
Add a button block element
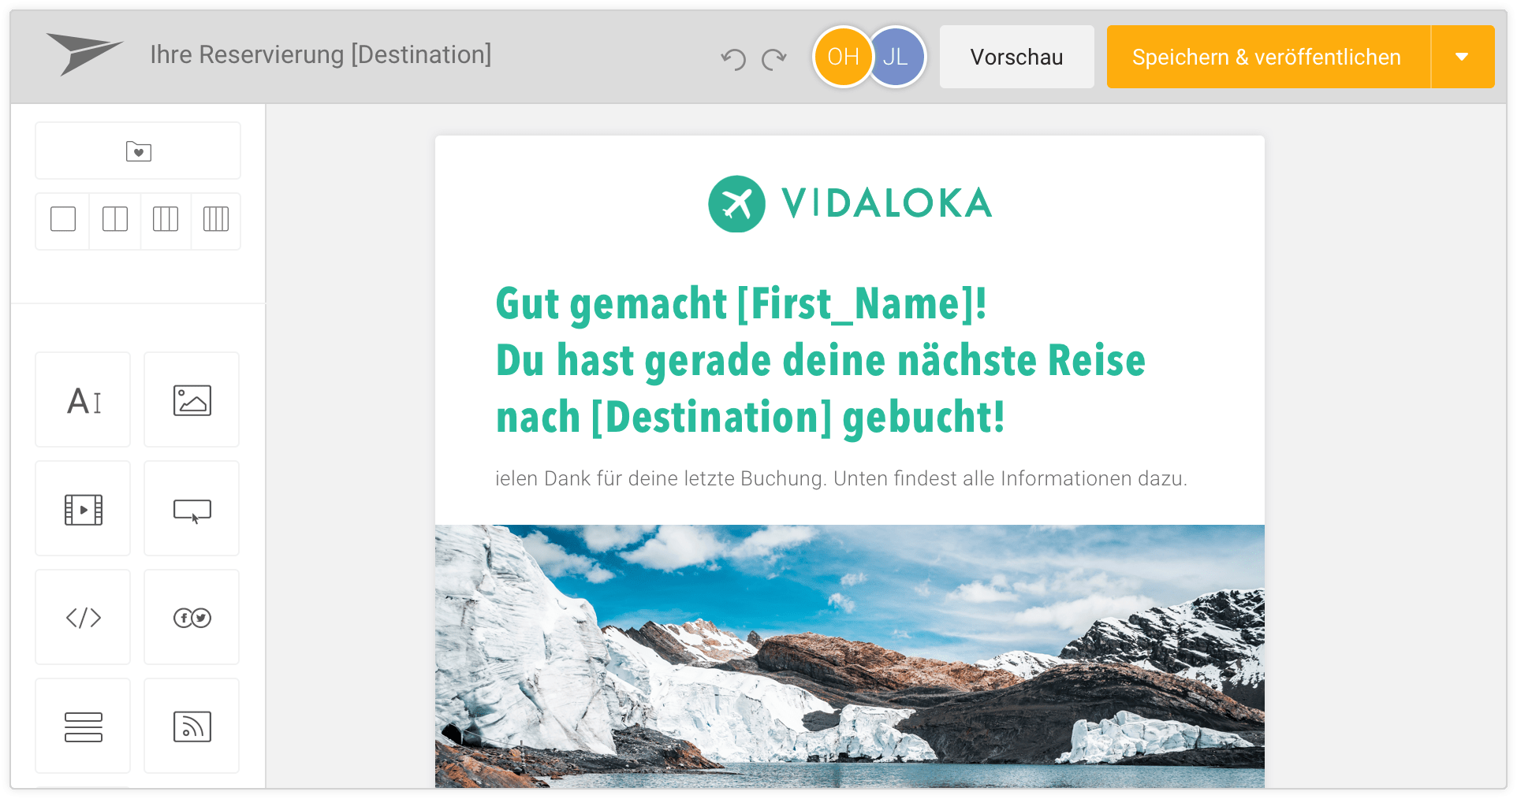pyautogui.click(x=192, y=508)
